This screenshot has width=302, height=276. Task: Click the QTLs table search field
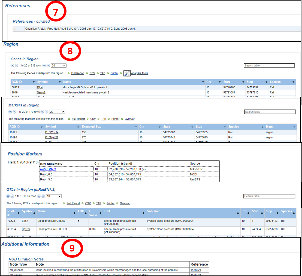(x=269, y=196)
